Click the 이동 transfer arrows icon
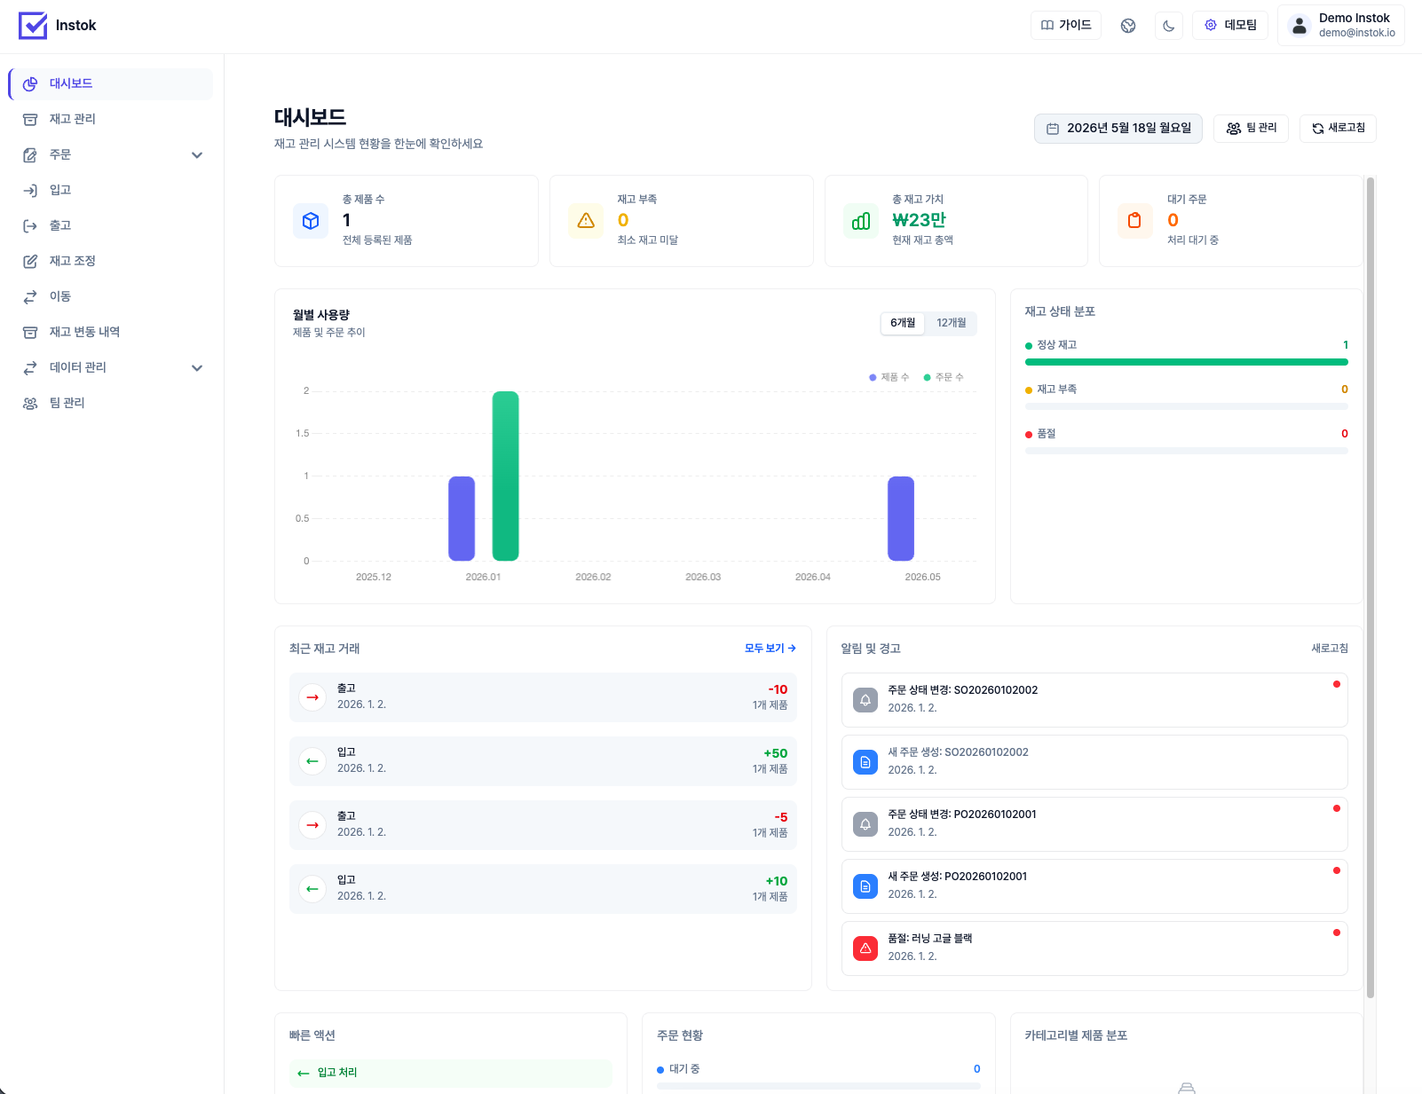Screen dimensions: 1422x1094 tap(30, 296)
